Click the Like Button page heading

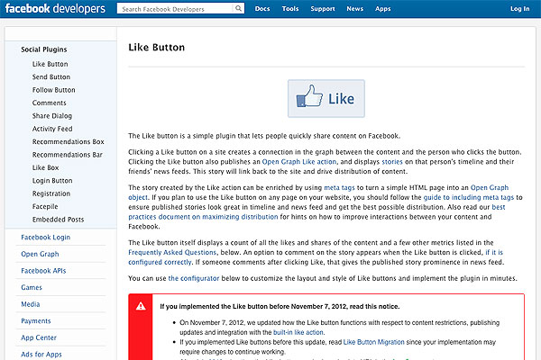coord(157,47)
